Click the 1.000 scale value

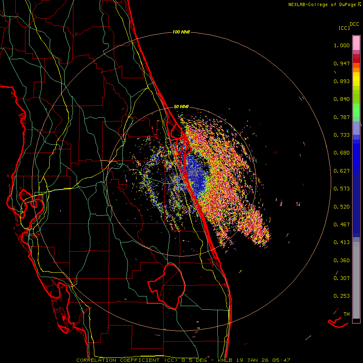342,45
